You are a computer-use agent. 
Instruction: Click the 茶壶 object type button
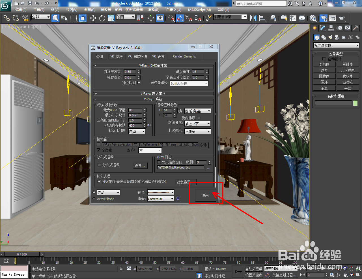tap(324, 88)
